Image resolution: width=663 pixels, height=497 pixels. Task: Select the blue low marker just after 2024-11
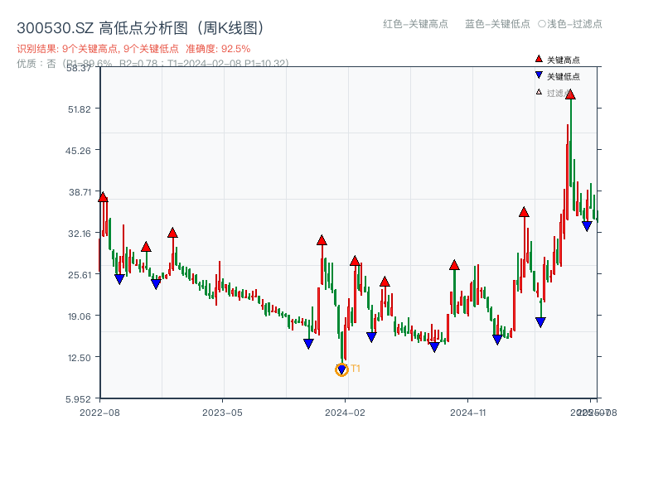point(497,340)
